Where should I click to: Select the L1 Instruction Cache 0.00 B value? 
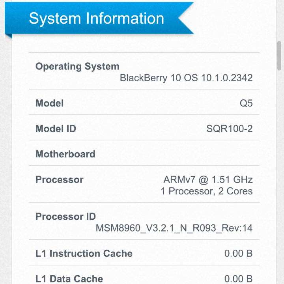tap(238, 253)
